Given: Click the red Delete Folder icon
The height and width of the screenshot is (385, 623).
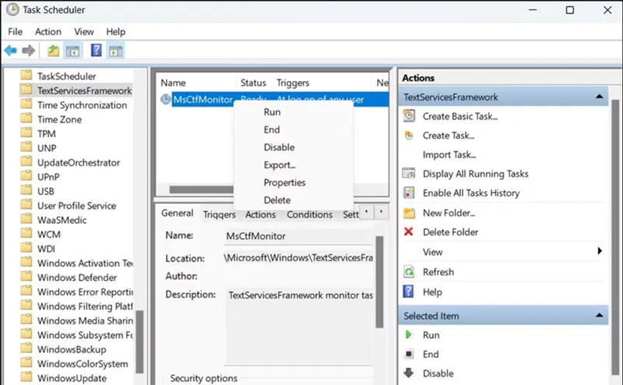Looking at the screenshot, I should pyautogui.click(x=410, y=232).
